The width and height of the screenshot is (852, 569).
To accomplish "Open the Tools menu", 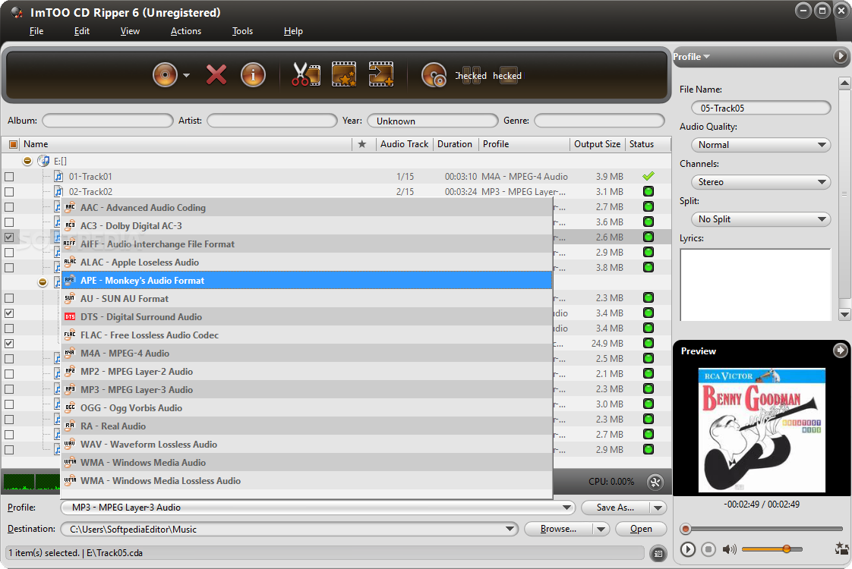I will click(242, 31).
